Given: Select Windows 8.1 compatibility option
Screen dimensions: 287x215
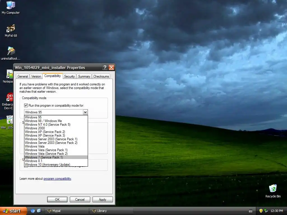Looking at the screenshot, I should point(56,161).
